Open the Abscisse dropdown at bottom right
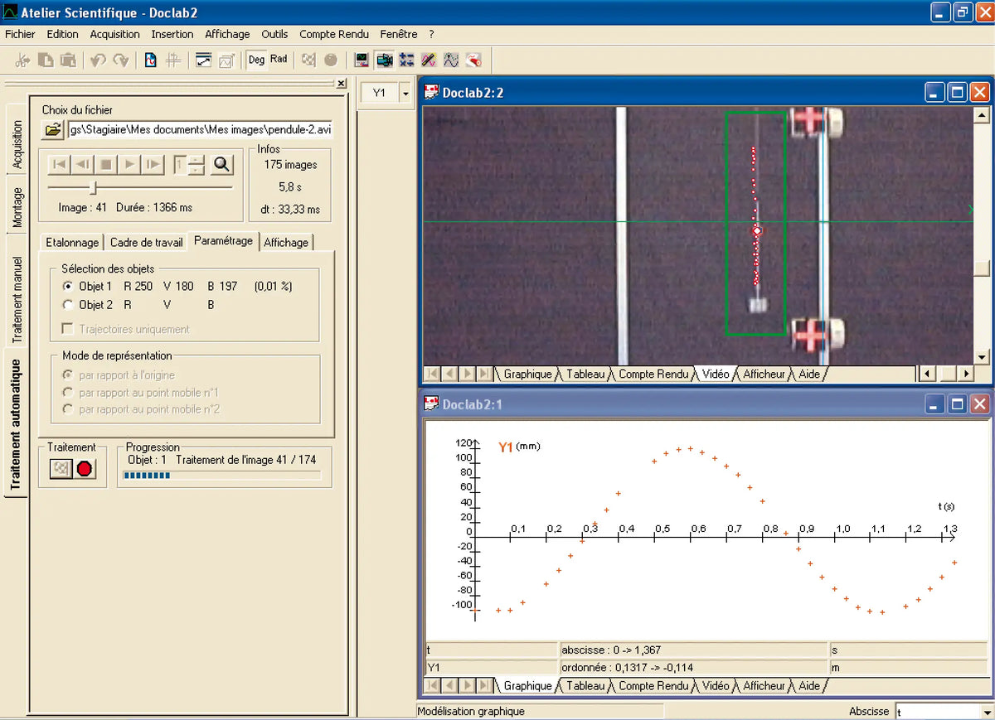 point(987,711)
